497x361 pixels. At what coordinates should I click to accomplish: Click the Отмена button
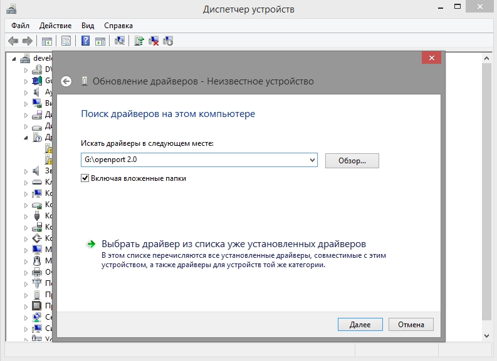[411, 325]
